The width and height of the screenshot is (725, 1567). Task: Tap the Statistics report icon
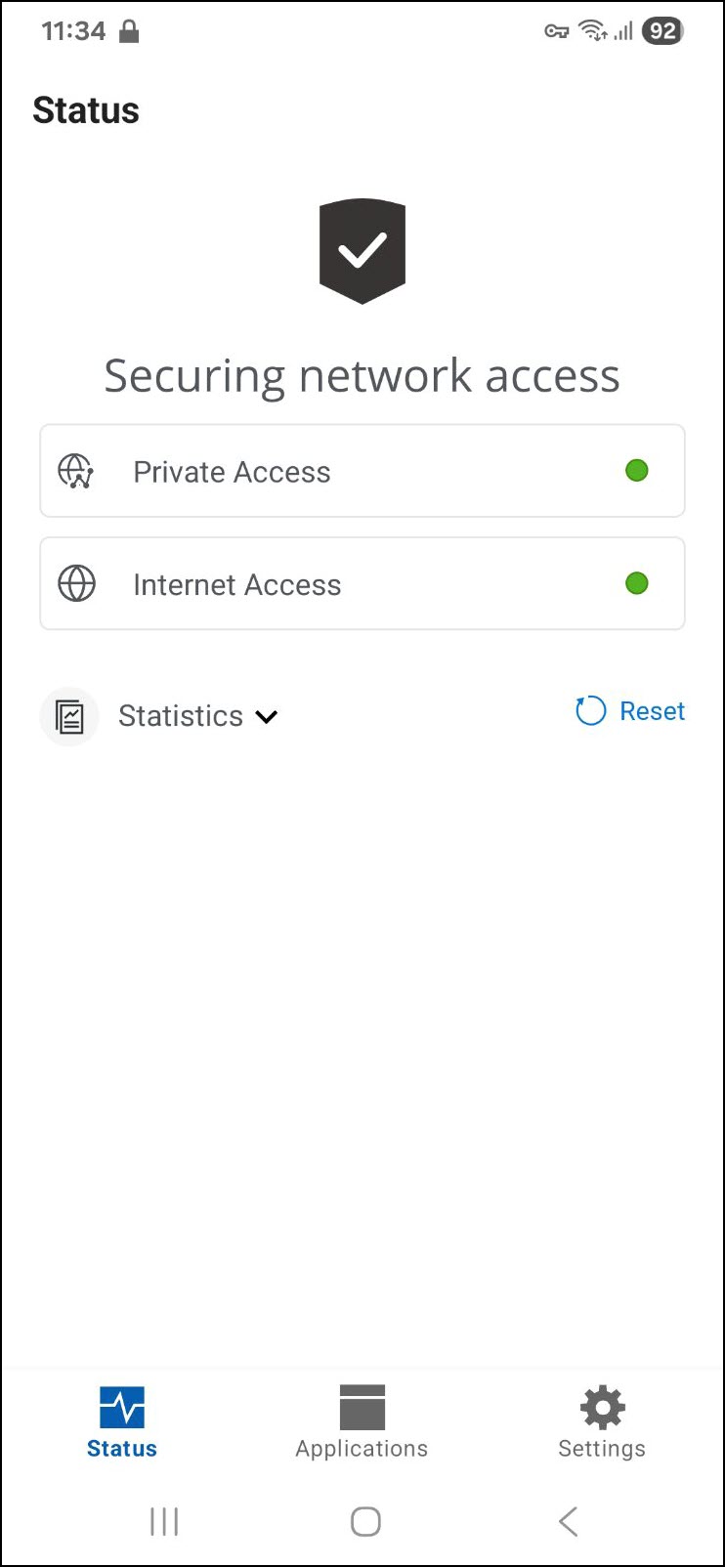(x=69, y=716)
